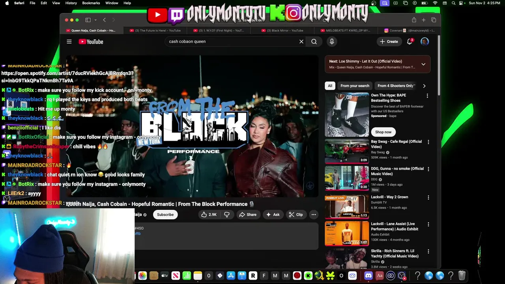Open the Discord icon in the Dock
This screenshot has width=505, height=284.
coord(368,276)
